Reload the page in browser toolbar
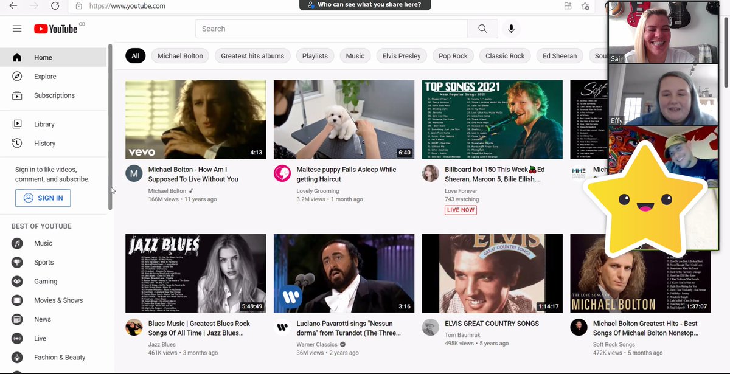The width and height of the screenshot is (730, 374). [55, 6]
